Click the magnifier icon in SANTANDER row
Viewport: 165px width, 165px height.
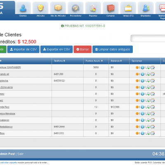(148, 68)
